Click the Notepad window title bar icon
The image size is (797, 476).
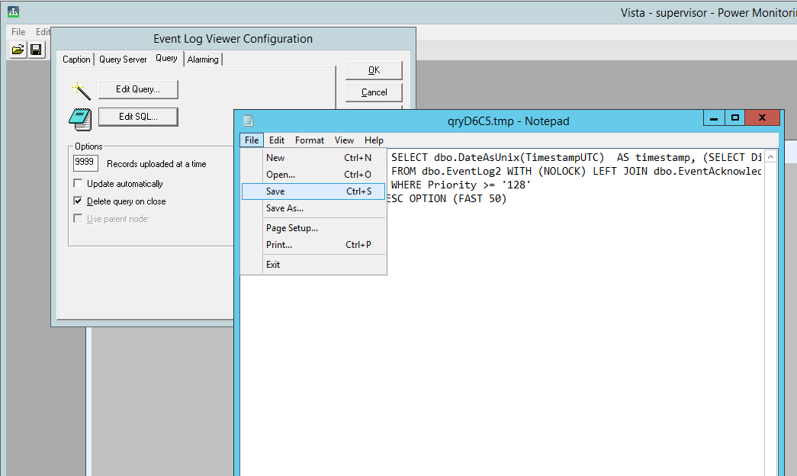click(248, 121)
